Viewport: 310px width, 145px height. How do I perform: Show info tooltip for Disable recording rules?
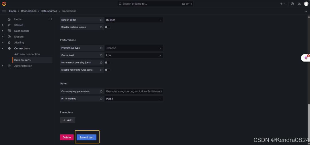tap(101, 70)
